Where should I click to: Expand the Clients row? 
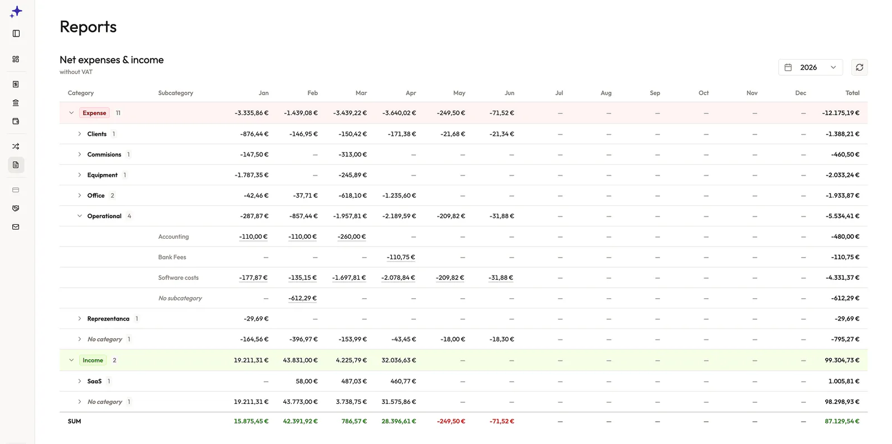80,134
